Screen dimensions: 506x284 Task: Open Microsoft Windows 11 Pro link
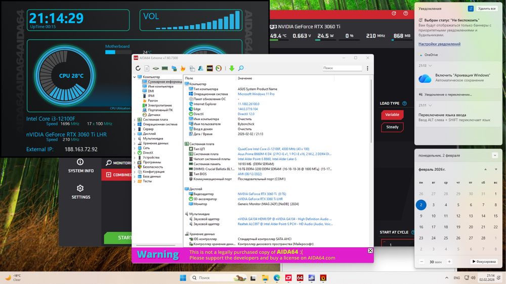[x=256, y=94]
